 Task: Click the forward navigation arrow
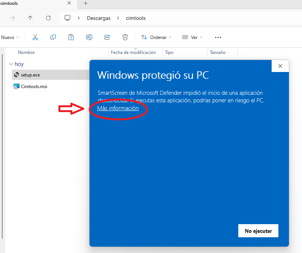[12, 18]
